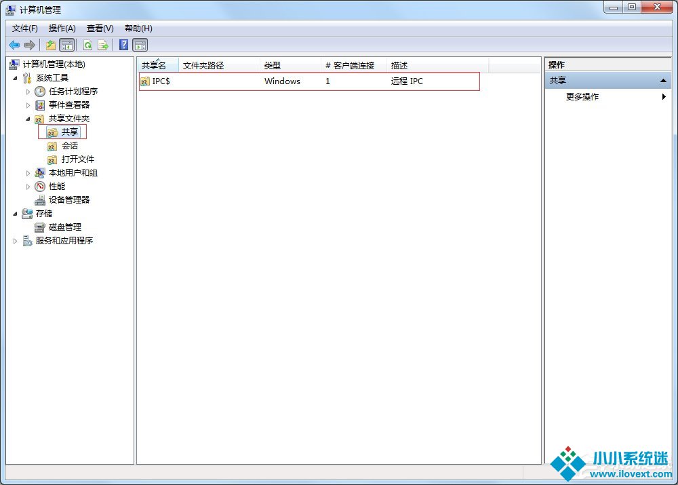
Task: Collapse the 系统工具 tree node
Action: coord(16,78)
